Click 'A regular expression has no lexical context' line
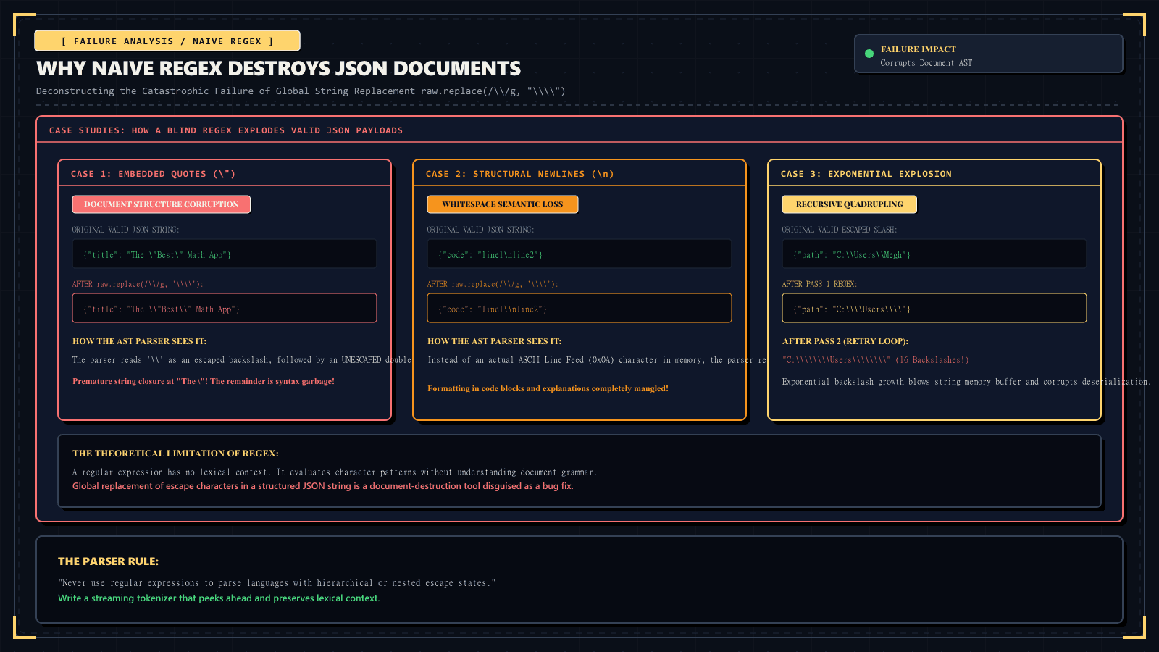The image size is (1159, 652). pos(334,472)
